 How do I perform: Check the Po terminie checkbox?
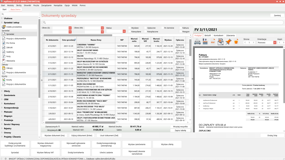163,28
